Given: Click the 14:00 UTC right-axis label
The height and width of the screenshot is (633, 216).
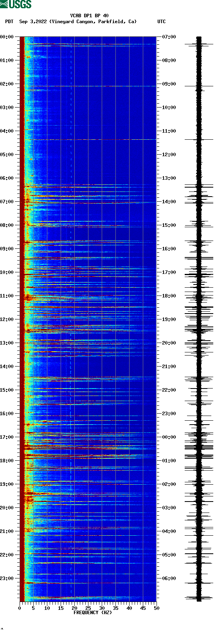Looking at the screenshot, I should point(169,202).
